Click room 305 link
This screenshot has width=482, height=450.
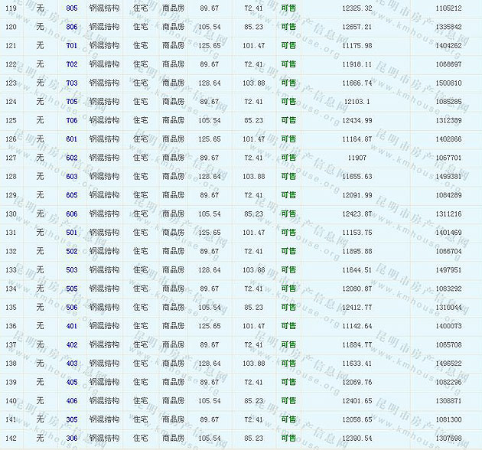72,419
